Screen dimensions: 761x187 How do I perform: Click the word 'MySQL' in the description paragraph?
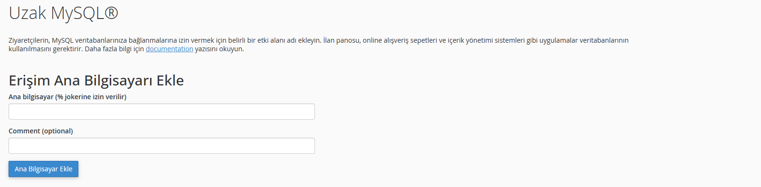(x=63, y=40)
